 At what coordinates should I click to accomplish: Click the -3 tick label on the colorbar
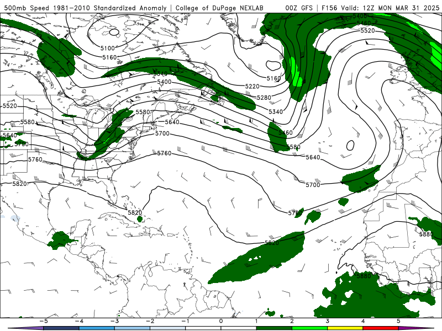coord(114,321)
